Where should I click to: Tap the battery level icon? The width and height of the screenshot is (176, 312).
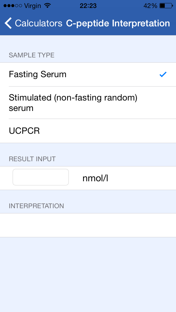click(x=166, y=6)
